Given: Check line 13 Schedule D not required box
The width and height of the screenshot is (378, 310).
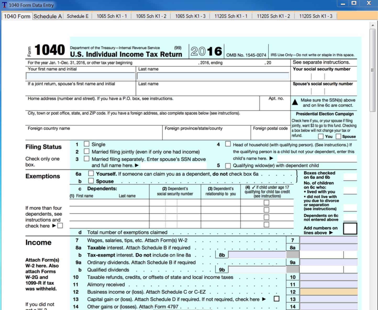Looking at the screenshot, I should pyautogui.click(x=276, y=299).
